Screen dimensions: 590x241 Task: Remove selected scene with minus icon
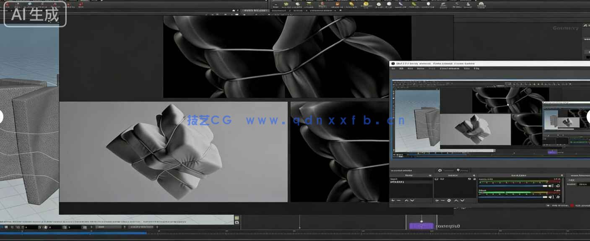tap(398, 201)
